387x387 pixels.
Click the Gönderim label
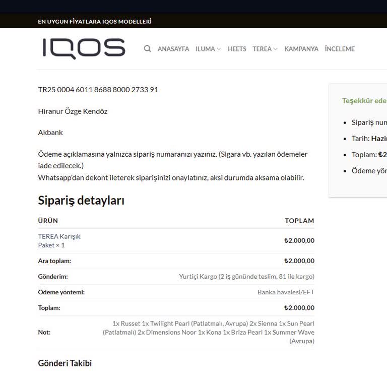pyautogui.click(x=53, y=277)
